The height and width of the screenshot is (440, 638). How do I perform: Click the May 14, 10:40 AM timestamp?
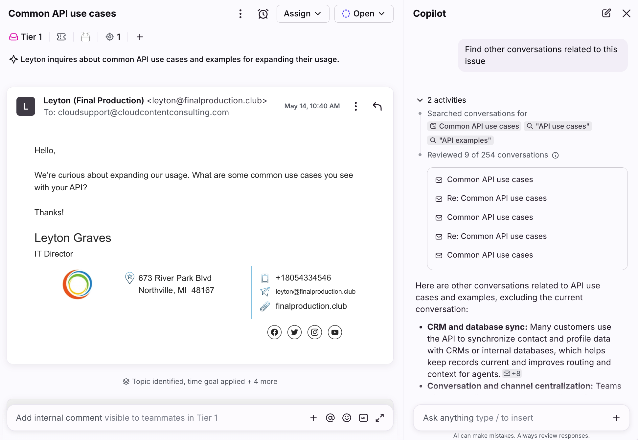(312, 106)
